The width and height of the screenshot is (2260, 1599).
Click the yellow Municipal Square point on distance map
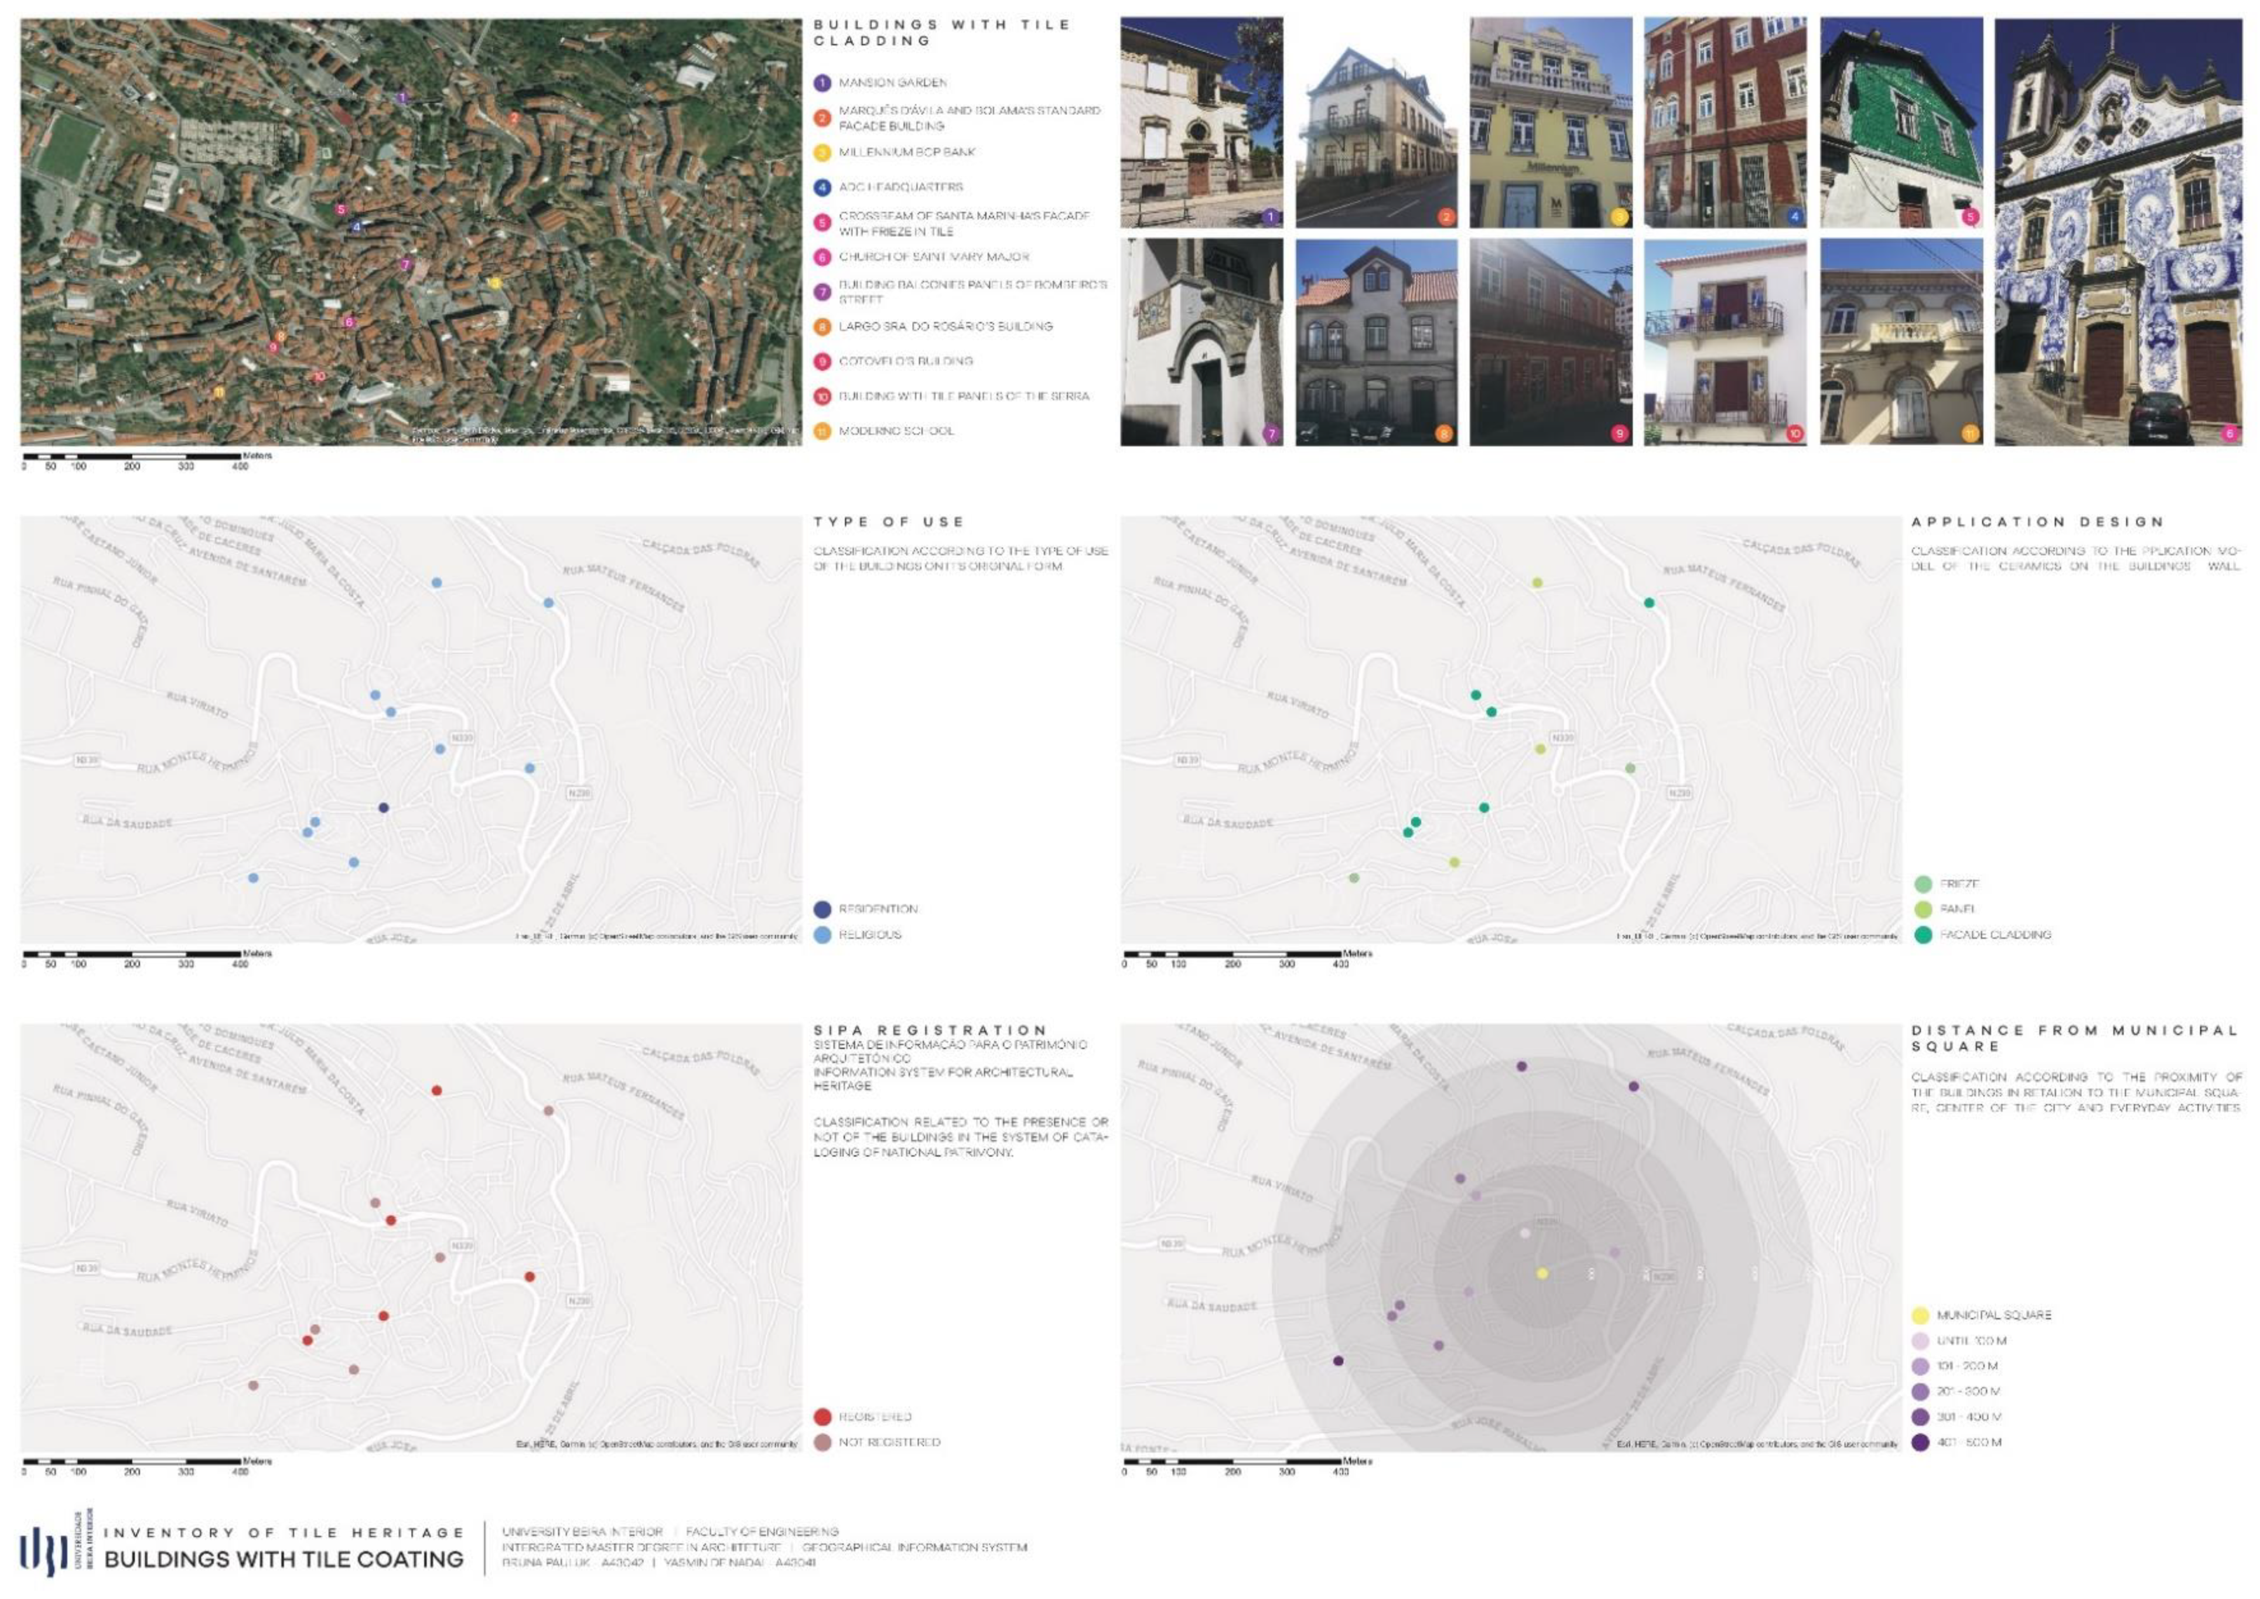tap(1542, 1274)
